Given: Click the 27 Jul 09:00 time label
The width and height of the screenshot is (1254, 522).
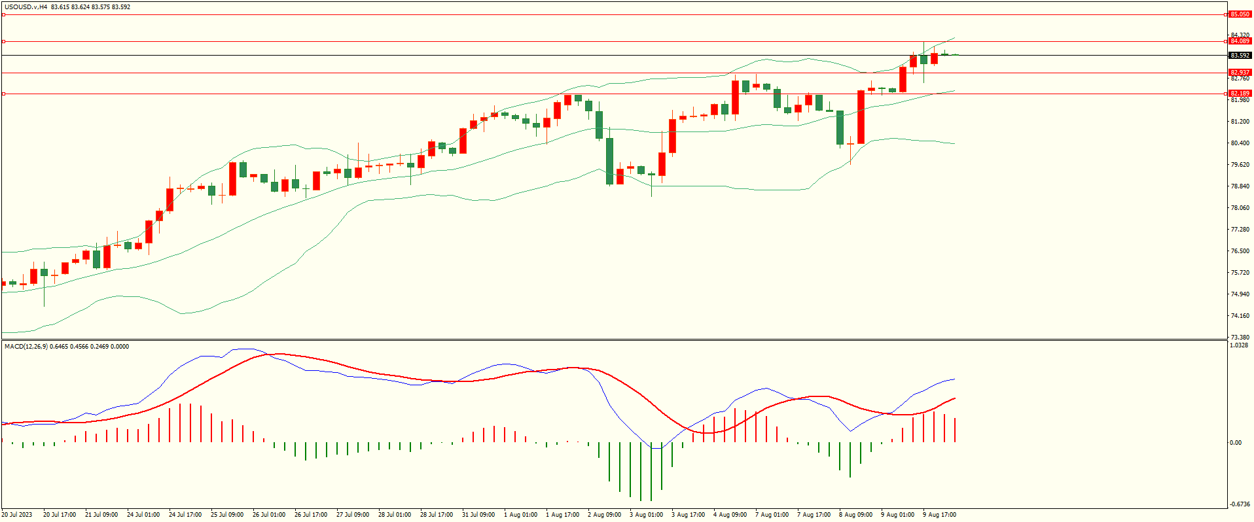Looking at the screenshot, I should pyautogui.click(x=353, y=515).
